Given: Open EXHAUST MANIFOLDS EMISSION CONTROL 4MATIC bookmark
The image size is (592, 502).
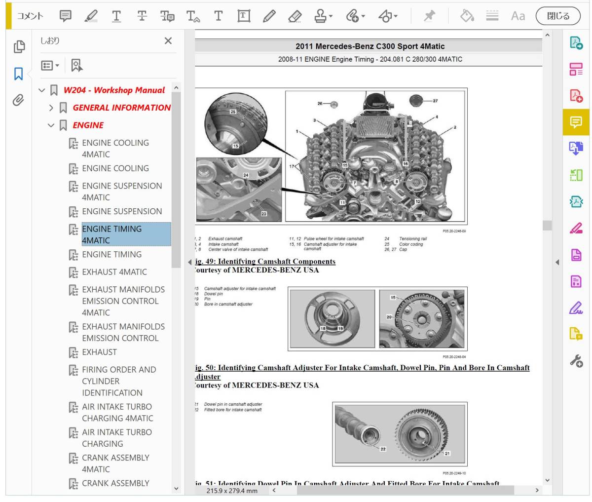Looking at the screenshot, I should [123, 301].
